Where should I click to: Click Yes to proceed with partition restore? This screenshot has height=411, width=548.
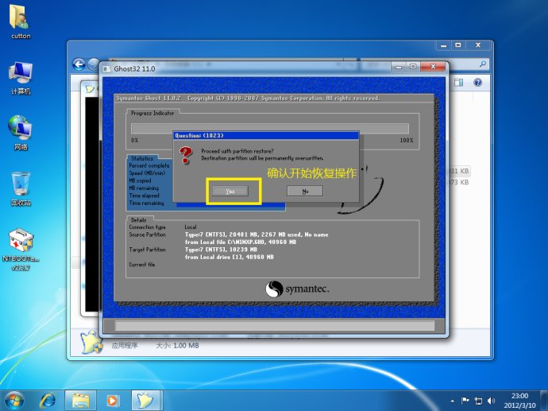[230, 191]
